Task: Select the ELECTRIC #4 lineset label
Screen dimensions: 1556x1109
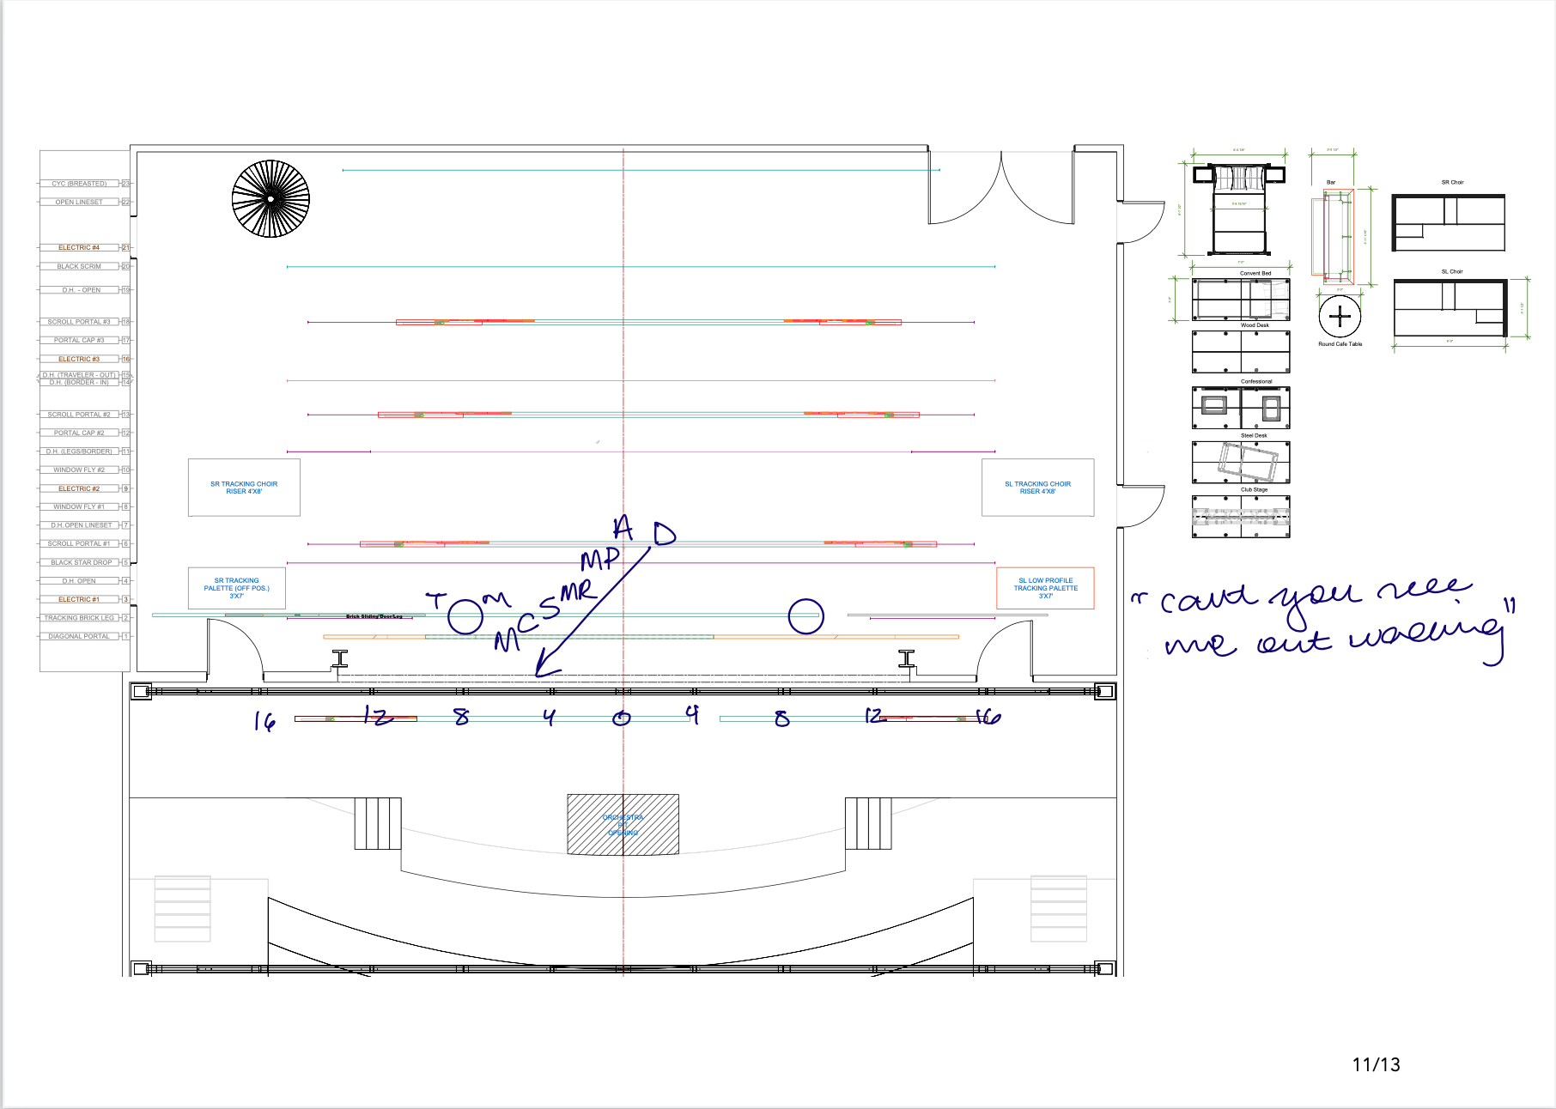Action: 79,246
